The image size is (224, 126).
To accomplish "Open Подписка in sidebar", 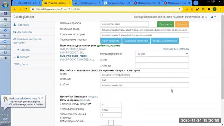I will (22, 64).
